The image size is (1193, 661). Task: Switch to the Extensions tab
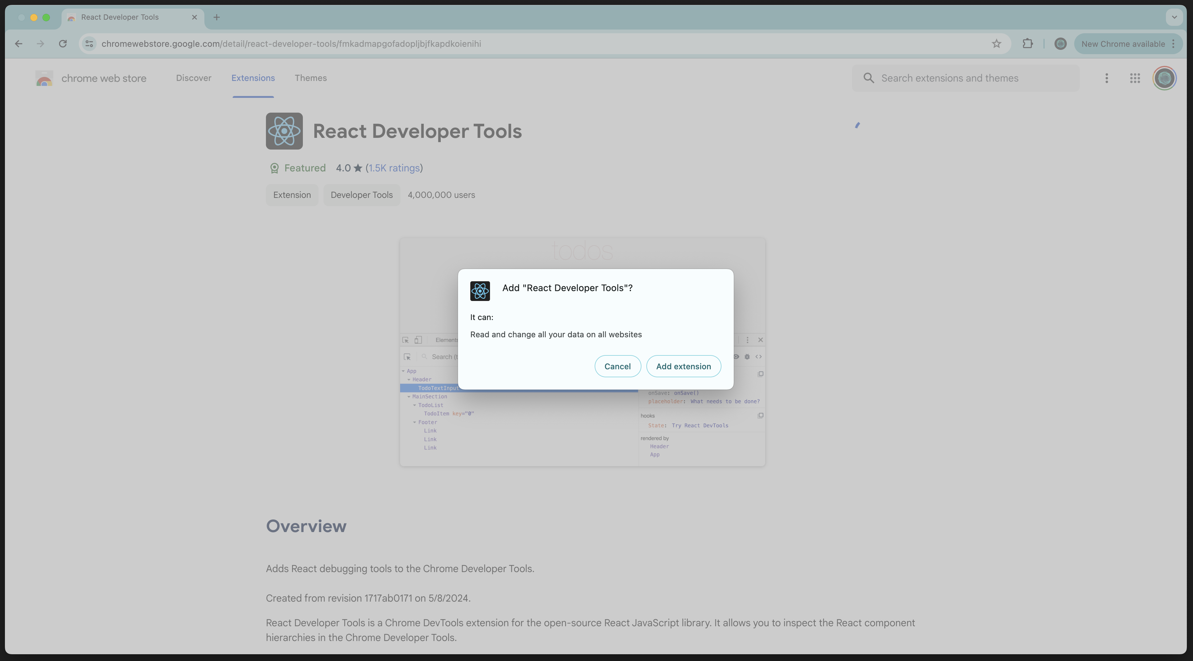tap(253, 78)
